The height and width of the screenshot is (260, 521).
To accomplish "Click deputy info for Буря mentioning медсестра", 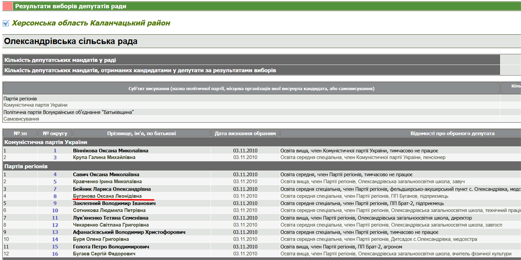I will click(x=378, y=240).
